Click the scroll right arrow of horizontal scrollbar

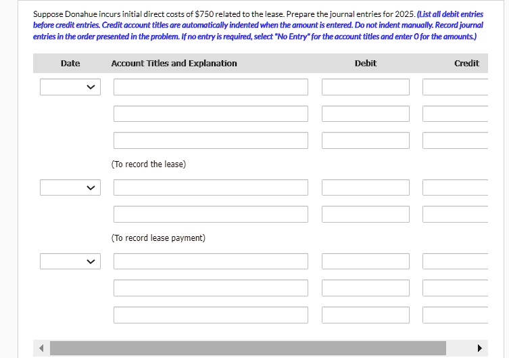(480, 349)
